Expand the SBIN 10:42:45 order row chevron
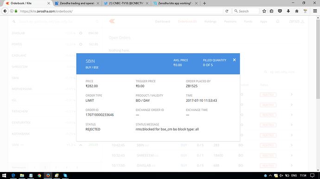 click(x=292, y=145)
